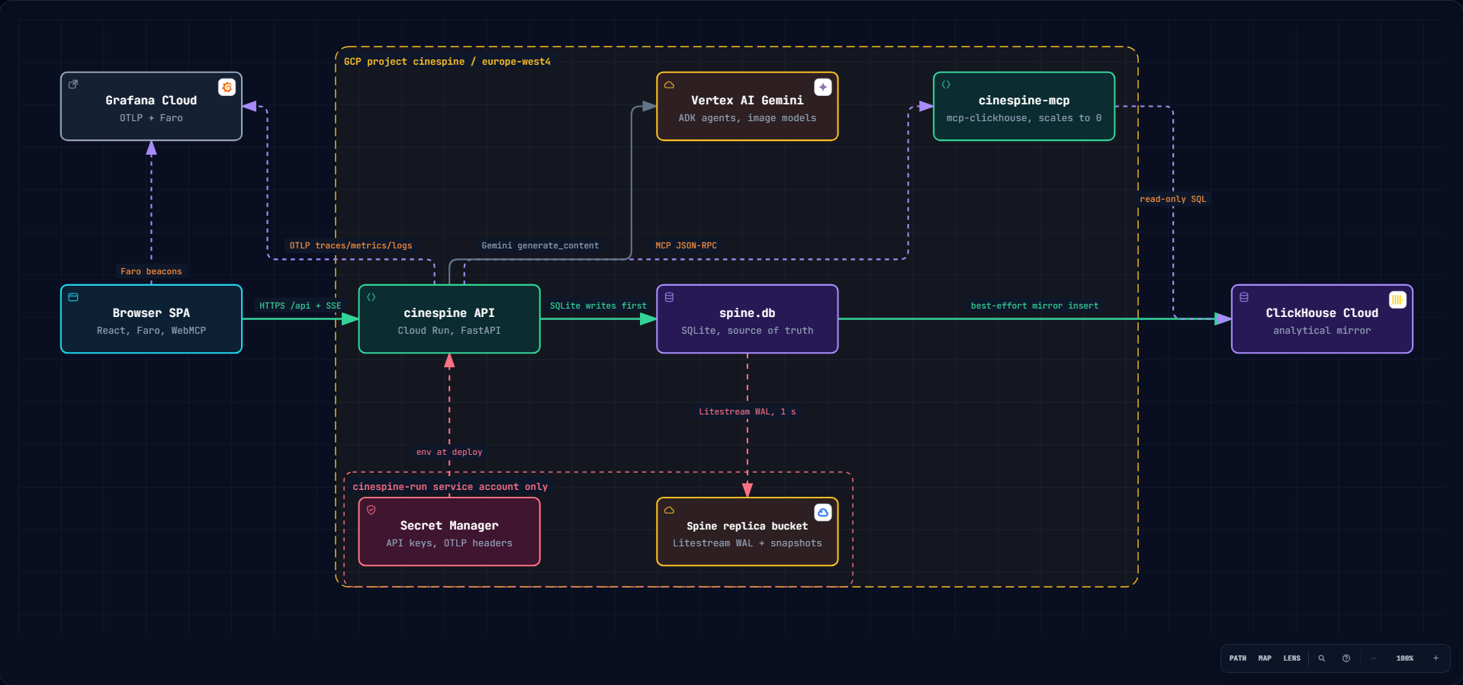Click the sparkle icon on Vertex AI Gemini node

823,88
